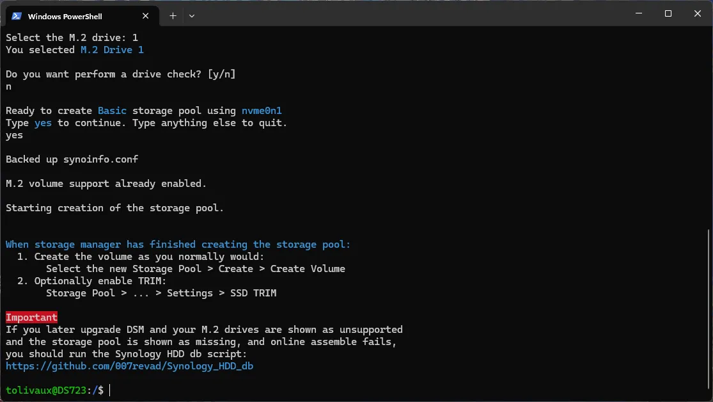Minimize the terminal window
This screenshot has width=713, height=402.
coord(638,13)
